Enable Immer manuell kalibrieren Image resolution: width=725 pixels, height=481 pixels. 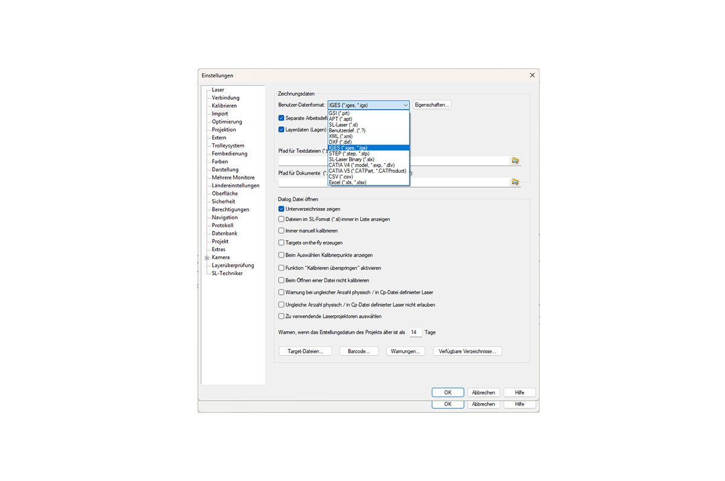280,231
